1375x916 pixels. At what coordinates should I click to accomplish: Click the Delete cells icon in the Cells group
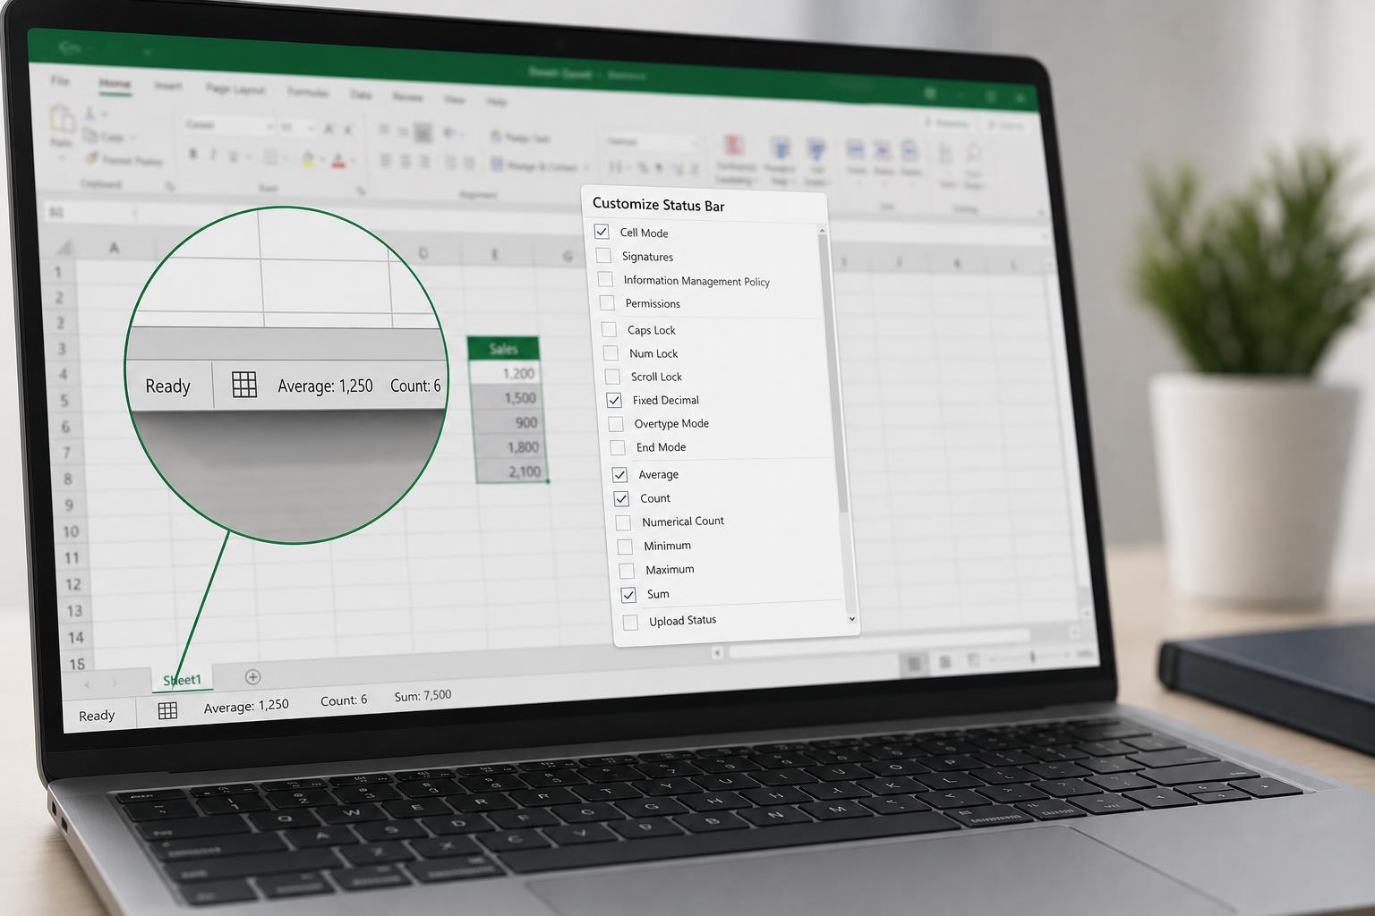pos(884,152)
